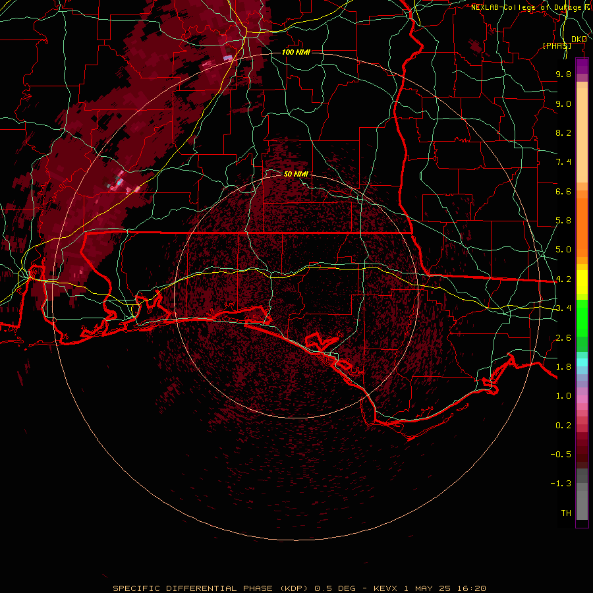Viewport: 593px width, 593px height.
Task: Click the "TH" threshold label on the scale
Action: [566, 513]
